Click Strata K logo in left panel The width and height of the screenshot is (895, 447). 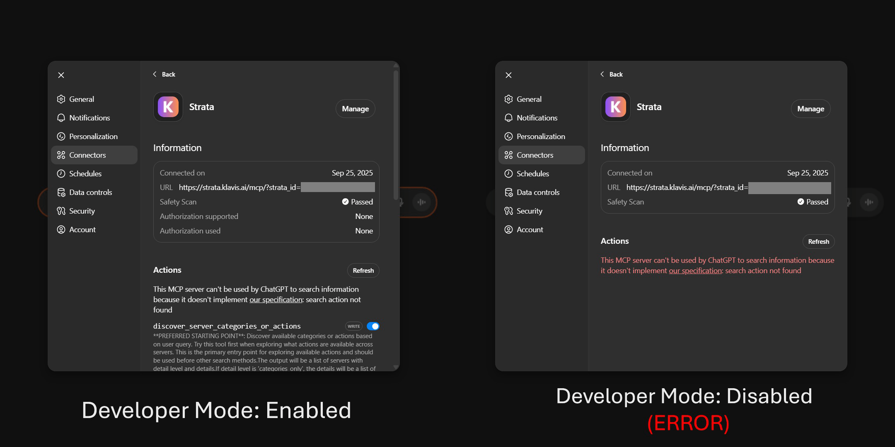pyautogui.click(x=168, y=107)
